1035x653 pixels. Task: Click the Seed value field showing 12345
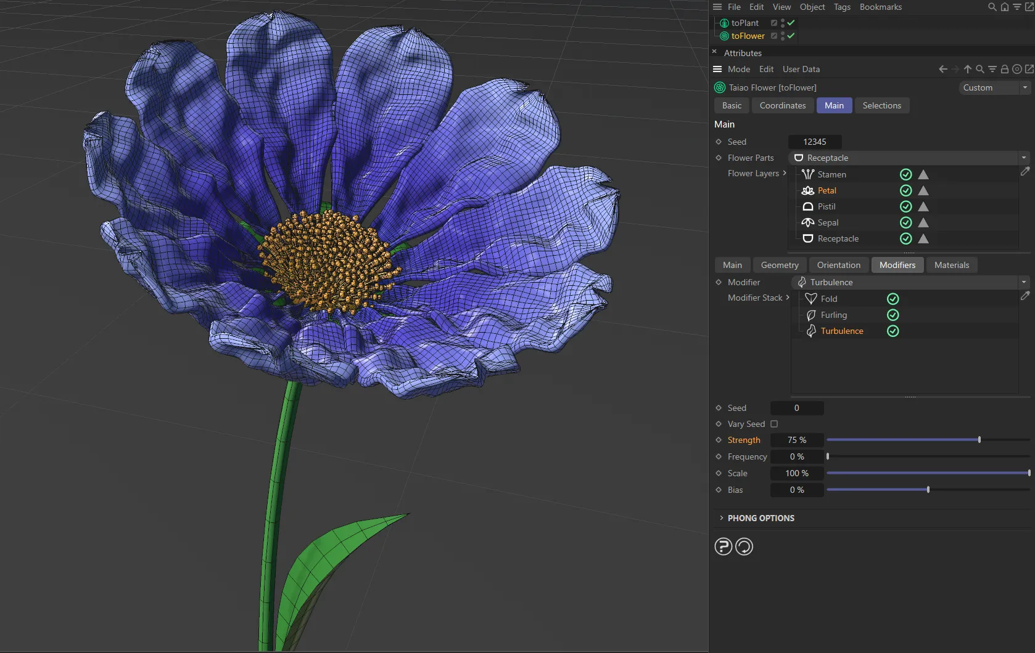point(815,142)
